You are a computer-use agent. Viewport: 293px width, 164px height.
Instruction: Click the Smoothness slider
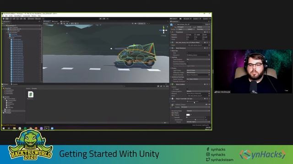coord(195,119)
